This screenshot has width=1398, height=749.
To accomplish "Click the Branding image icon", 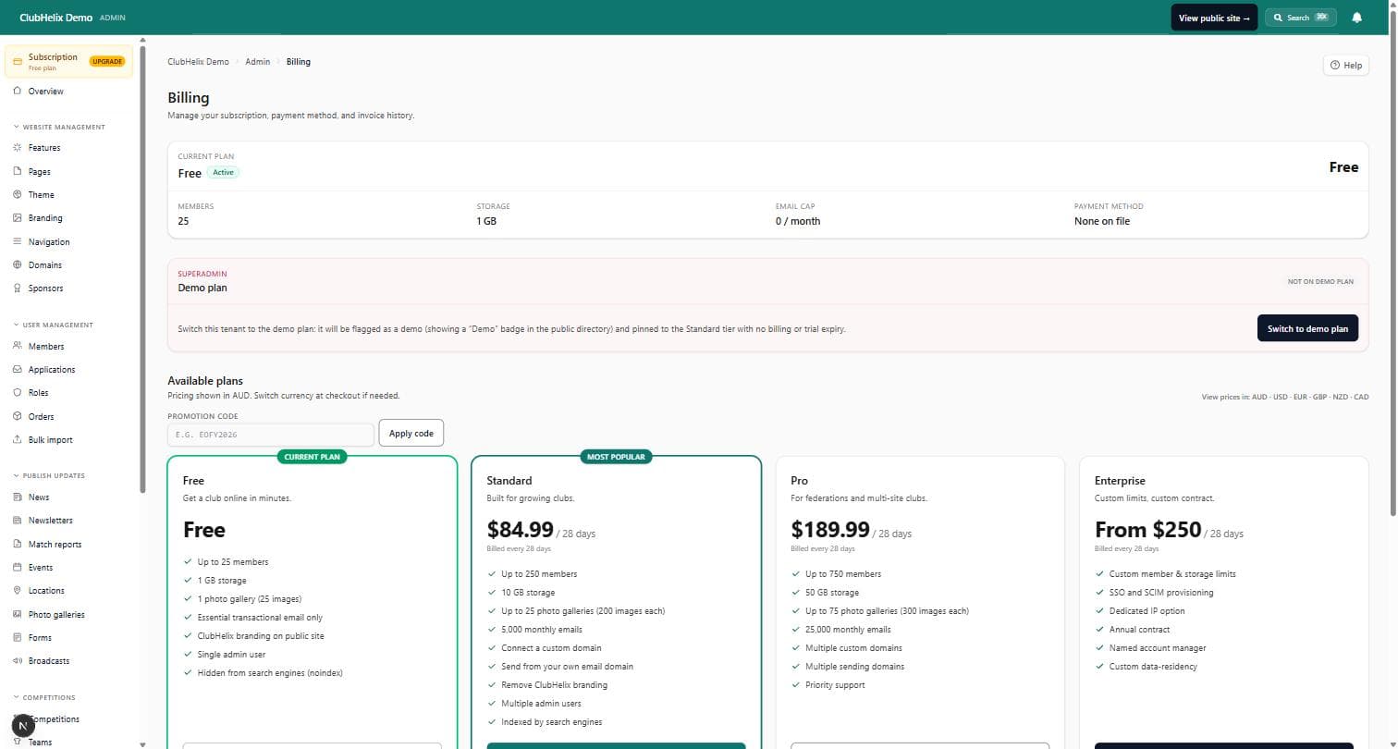I will (18, 218).
